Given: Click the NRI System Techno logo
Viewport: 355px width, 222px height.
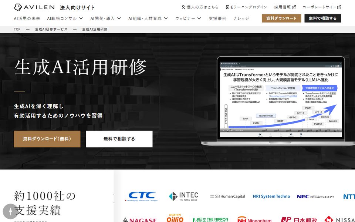Looking at the screenshot, I should click(271, 196).
